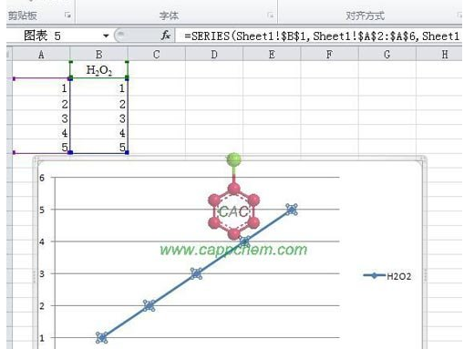Click the data marker at value 1

point(102,337)
